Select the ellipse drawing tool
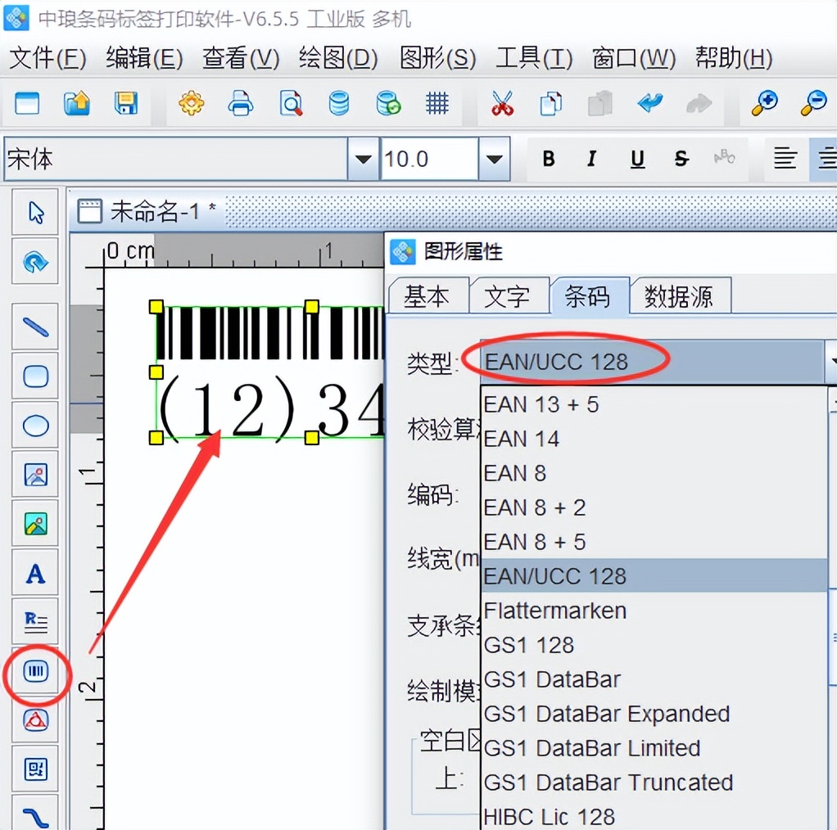 pyautogui.click(x=35, y=425)
